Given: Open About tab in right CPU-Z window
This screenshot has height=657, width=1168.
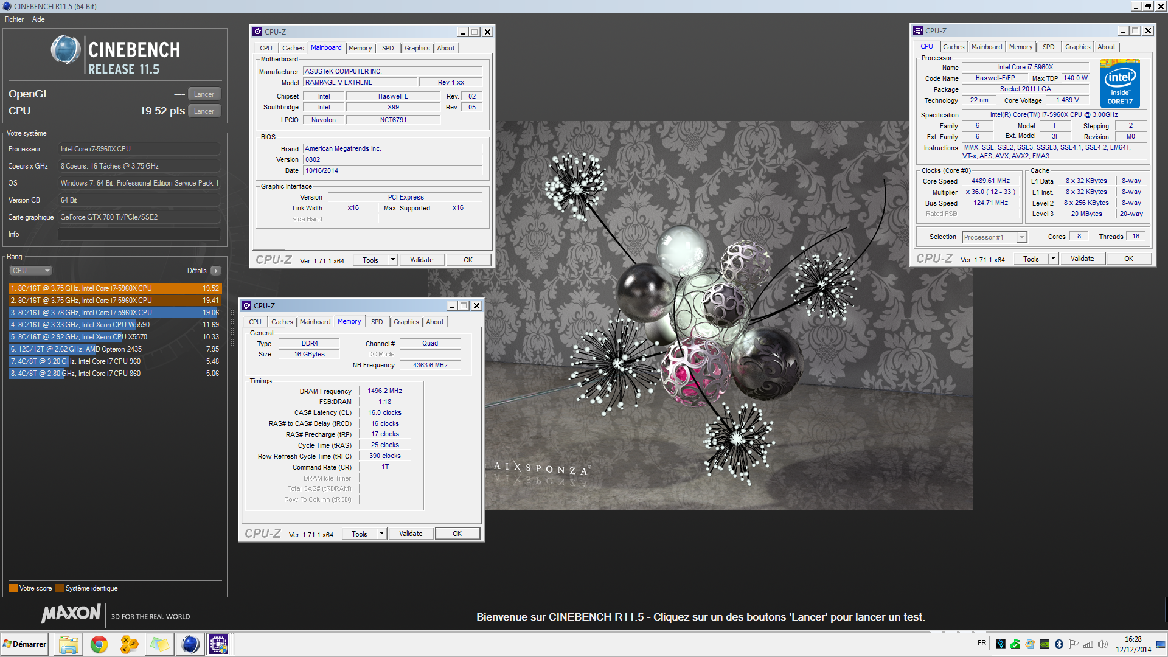Looking at the screenshot, I should pos(1107,47).
